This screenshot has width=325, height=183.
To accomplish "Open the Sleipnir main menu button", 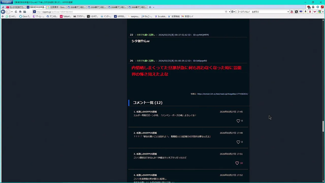I will coord(7,2).
